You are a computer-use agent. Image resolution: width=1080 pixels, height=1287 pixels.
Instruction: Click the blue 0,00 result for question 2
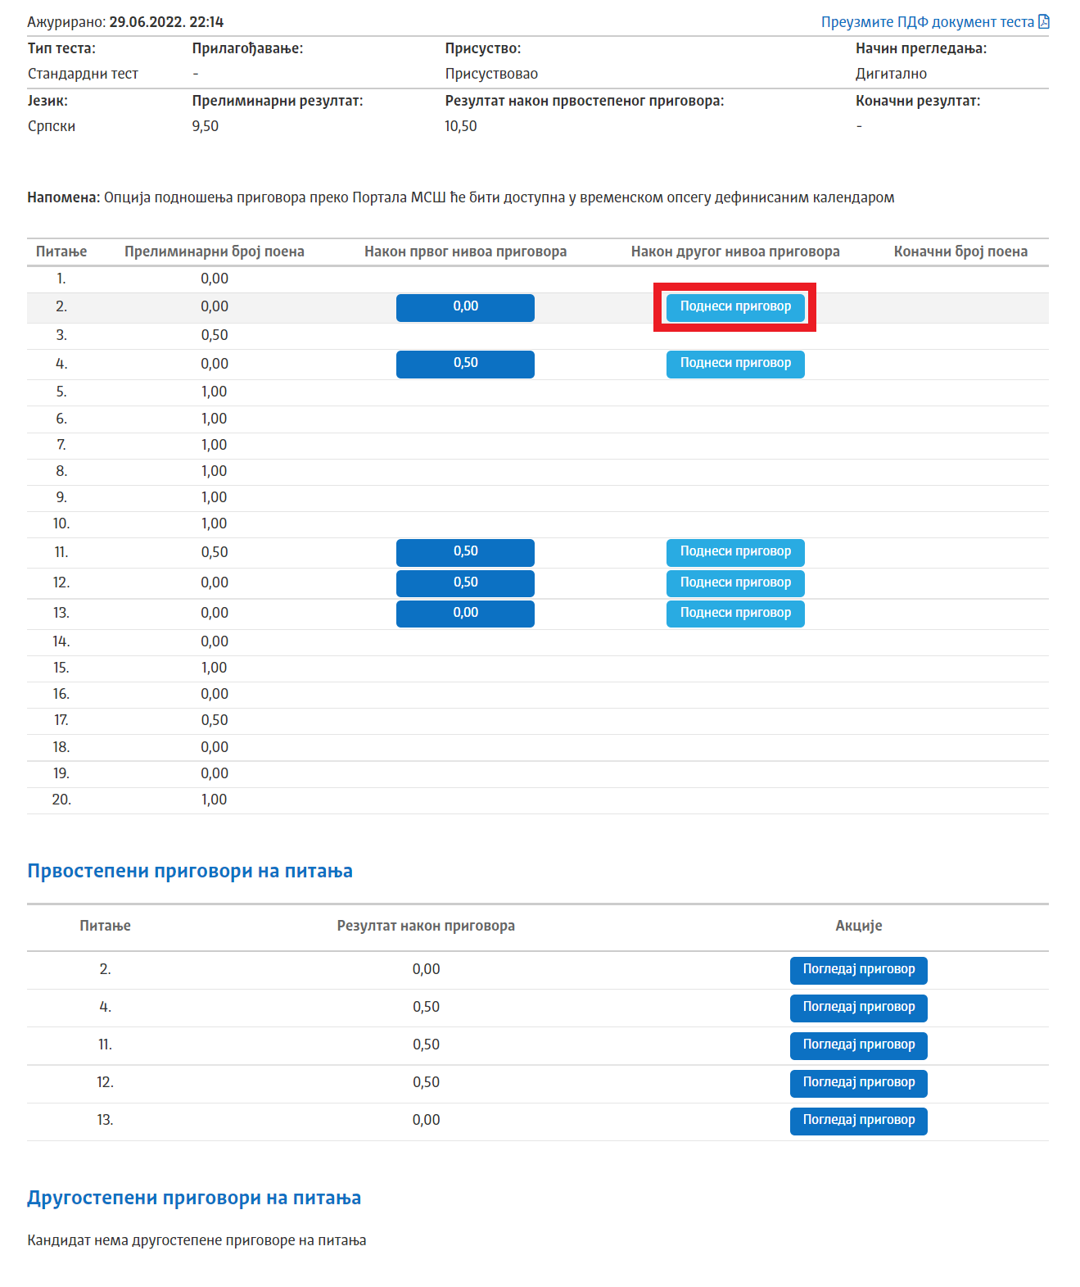pyautogui.click(x=465, y=307)
